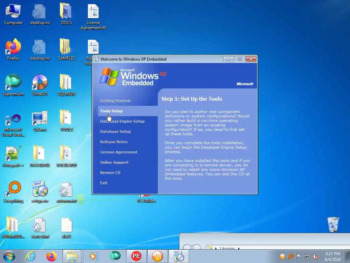This screenshot has height=263, width=350.
Task: Open the network icon in system tray
Action: (307, 257)
